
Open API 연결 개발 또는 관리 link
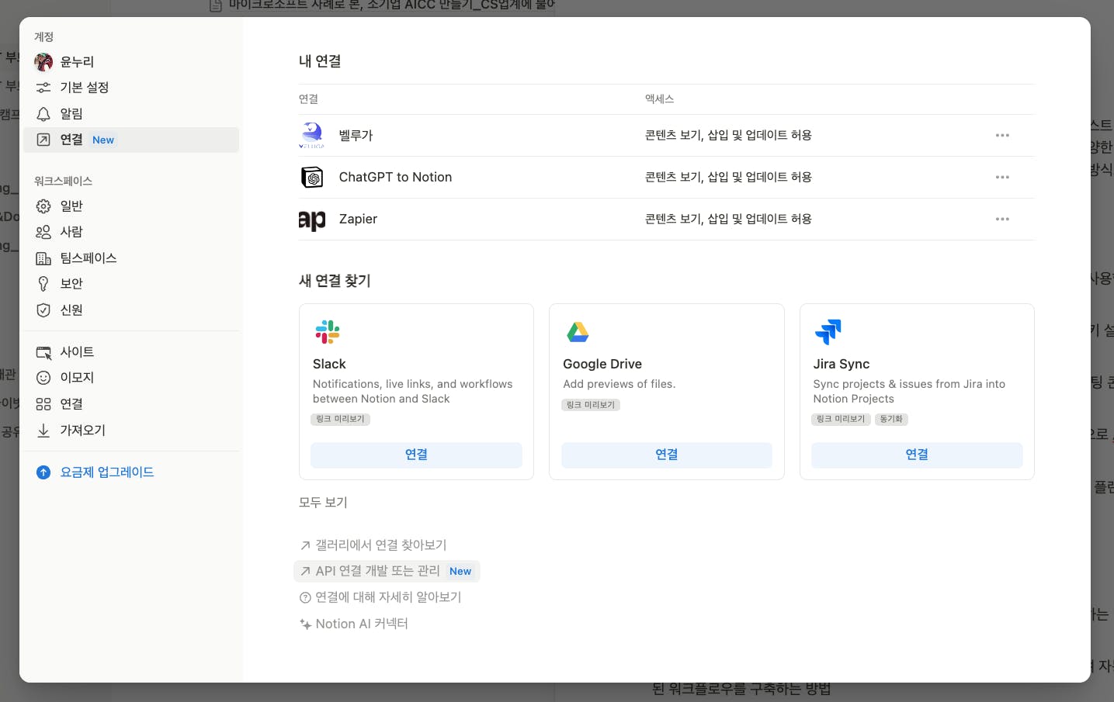tap(387, 572)
